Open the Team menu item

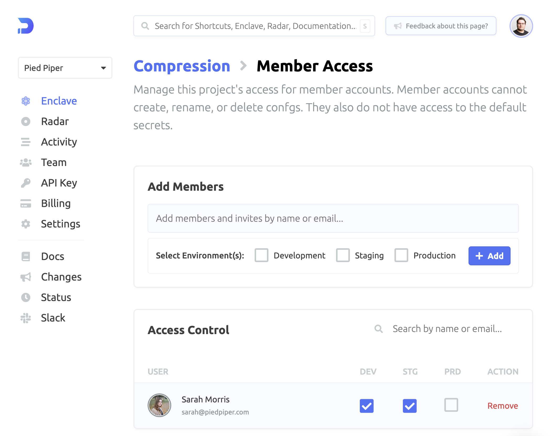tap(54, 163)
